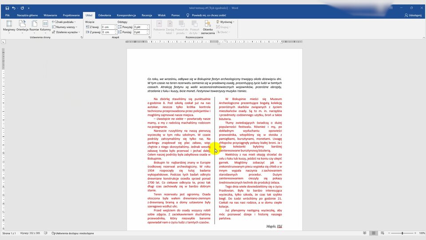Image resolution: width=426 pixels, height=240 pixels.
Task: Click the Z lewej indent input field
Action: 108,27
